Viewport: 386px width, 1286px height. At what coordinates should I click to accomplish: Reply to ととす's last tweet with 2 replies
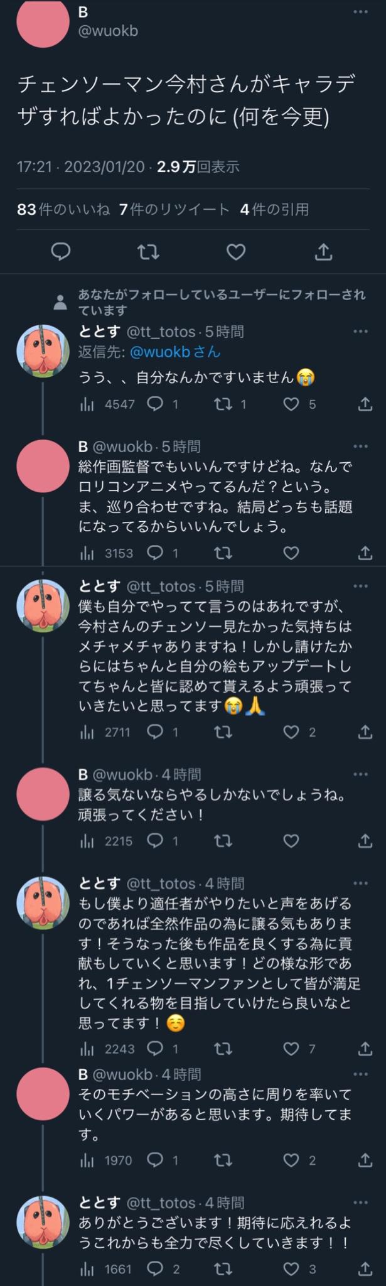(163, 1269)
